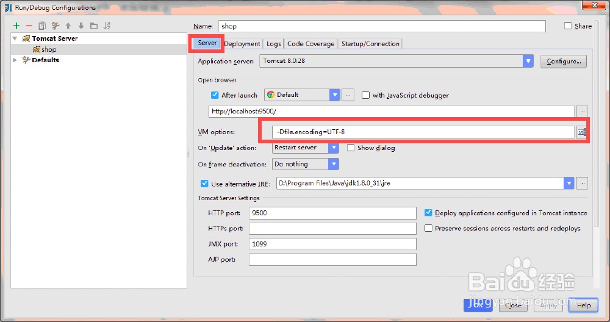
Task: Select the shop configuration in the tree
Action: (x=99, y=49)
